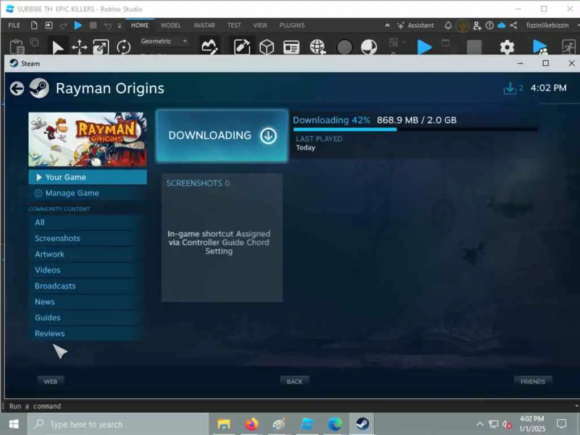This screenshot has height=435, width=580.
Task: Insert a Part with cube icon
Action: tap(267, 47)
